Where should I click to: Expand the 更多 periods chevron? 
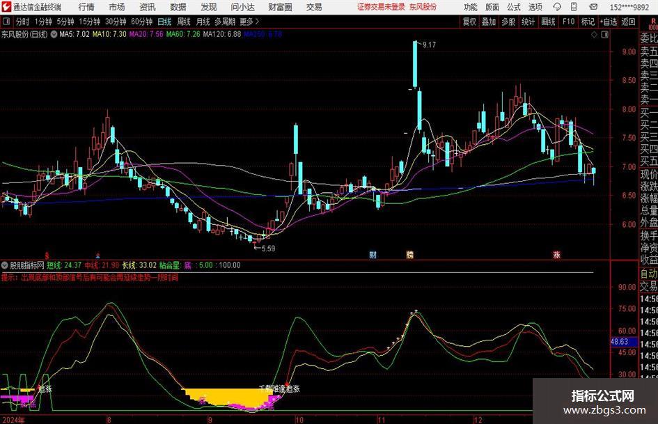257,22
